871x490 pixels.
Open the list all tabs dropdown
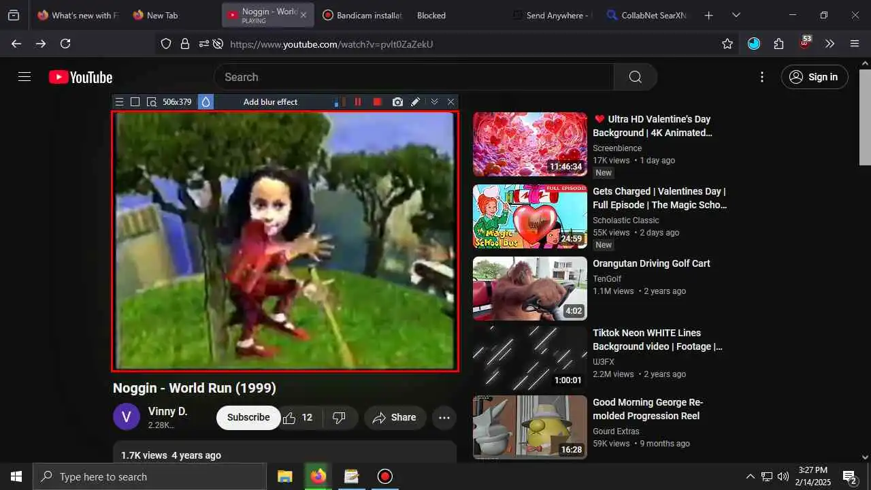[x=736, y=15]
